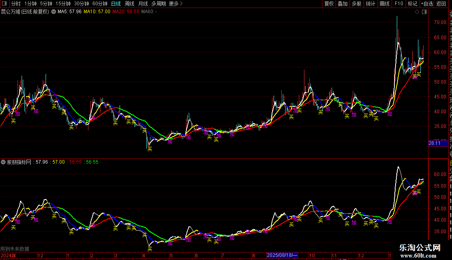Click the 叠加 overlay button

tap(343, 4)
